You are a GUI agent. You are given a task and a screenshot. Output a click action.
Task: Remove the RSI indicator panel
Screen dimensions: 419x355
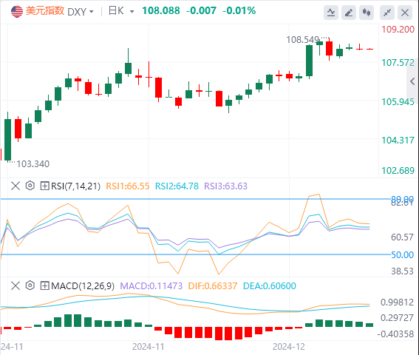click(x=16, y=186)
